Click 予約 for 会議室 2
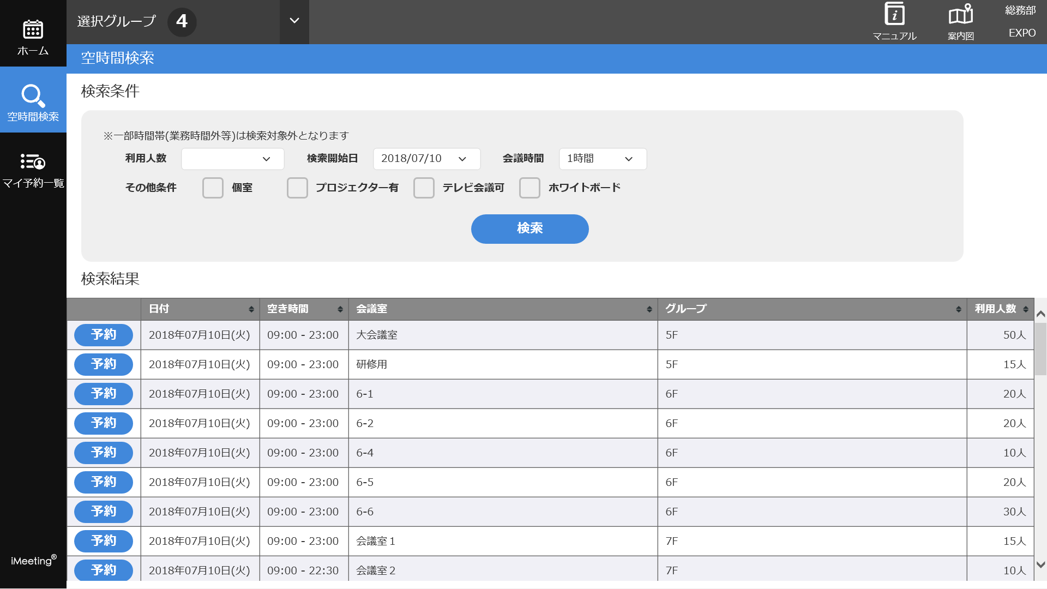Image resolution: width=1047 pixels, height=589 pixels. pos(104,570)
